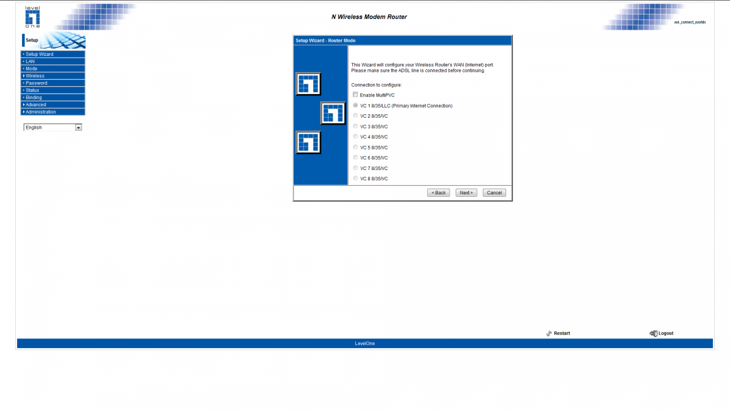The image size is (730, 410).
Task: Expand the Advanced menu section
Action: pyautogui.click(x=53, y=104)
